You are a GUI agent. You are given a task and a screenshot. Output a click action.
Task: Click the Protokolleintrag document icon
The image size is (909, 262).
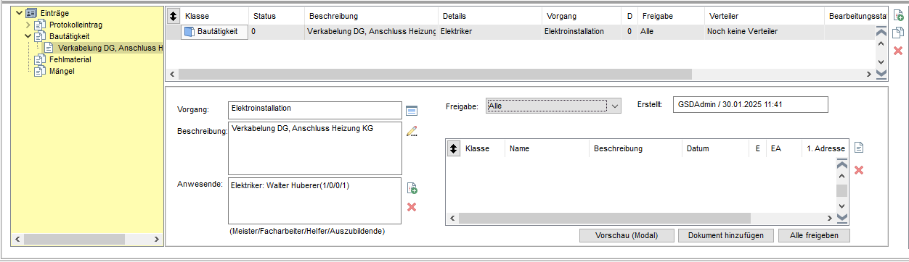coord(40,25)
